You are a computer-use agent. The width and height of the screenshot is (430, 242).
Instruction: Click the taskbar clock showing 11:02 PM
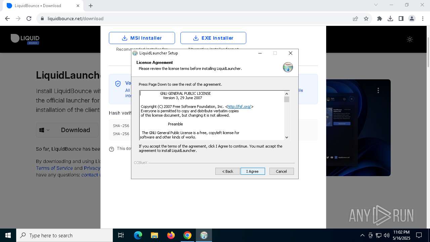(401, 235)
